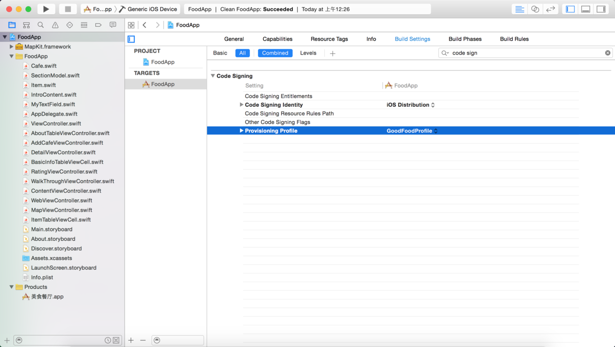Open AppDelegate.swift in the navigator
Image resolution: width=615 pixels, height=347 pixels.
coord(54,114)
